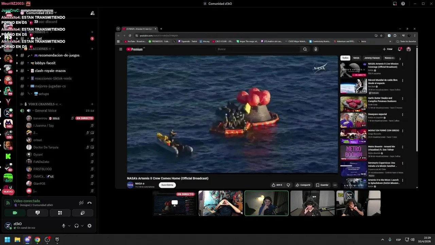Open File Explorer from the taskbar
435x245 pixels.
(x=17, y=240)
